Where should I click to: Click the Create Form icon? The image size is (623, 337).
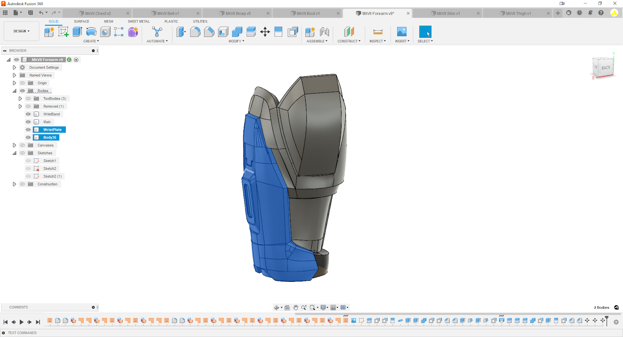click(133, 32)
